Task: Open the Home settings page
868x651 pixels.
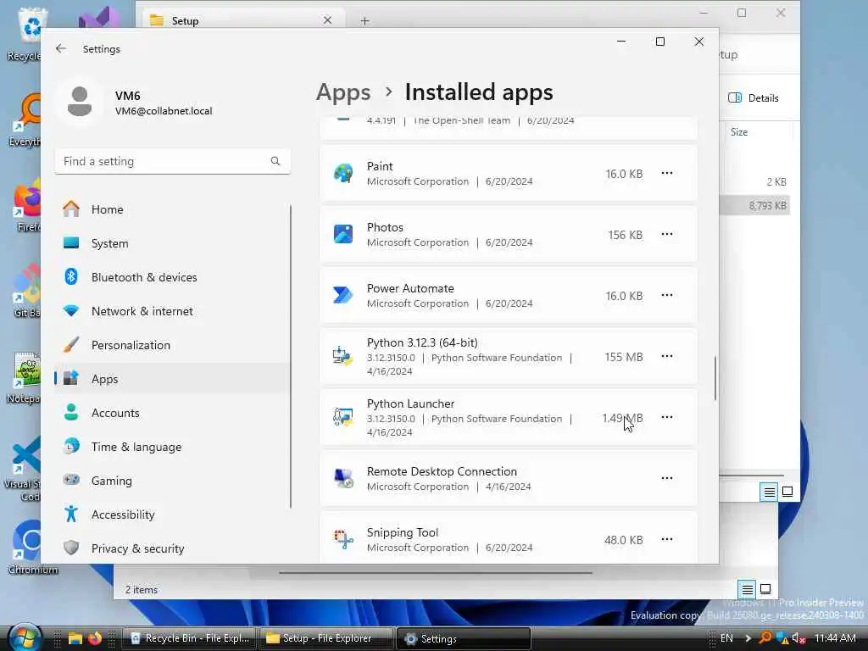Action: (x=172, y=209)
